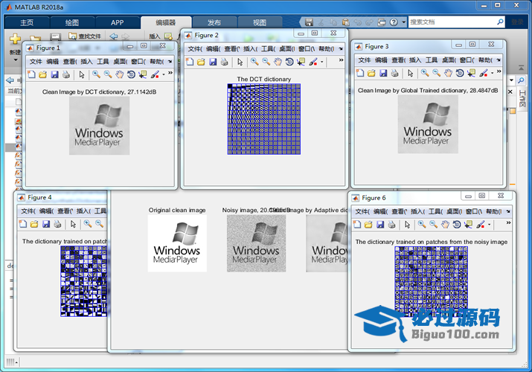This screenshot has width=532, height=372.
Task: Click the Print icon in Figure 3 toolbar
Action: click(x=394, y=73)
